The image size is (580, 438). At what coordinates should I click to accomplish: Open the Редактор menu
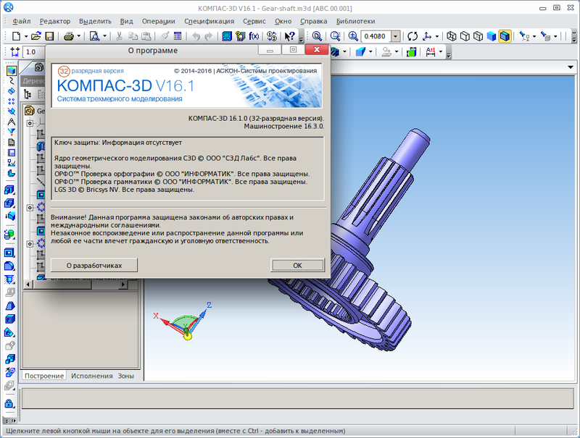55,22
